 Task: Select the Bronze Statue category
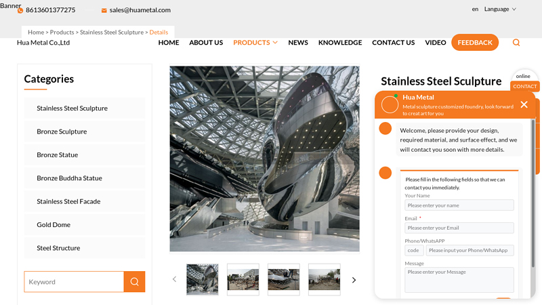[85, 155]
